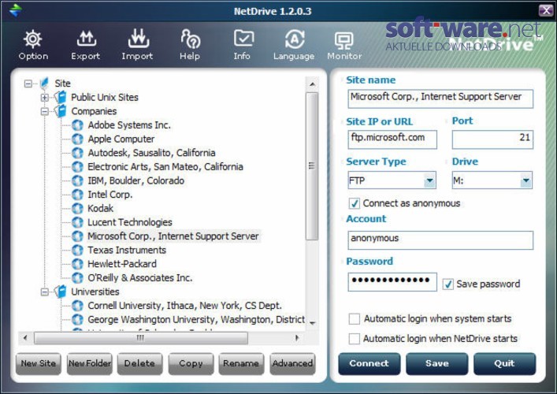Click the NetDrive logo in title bar
This screenshot has height=394, width=557.
coord(15,10)
